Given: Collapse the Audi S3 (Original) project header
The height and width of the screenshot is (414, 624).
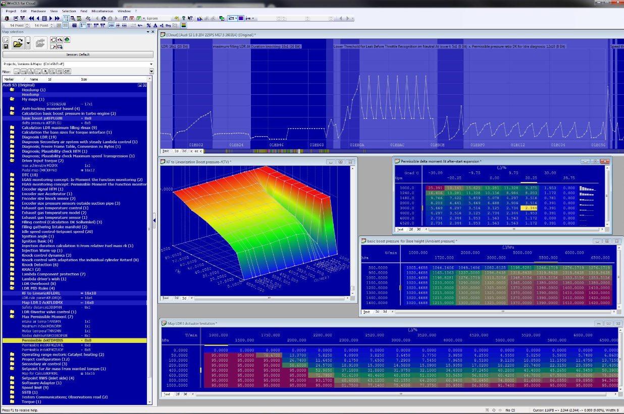Looking at the screenshot, I should (139, 85).
